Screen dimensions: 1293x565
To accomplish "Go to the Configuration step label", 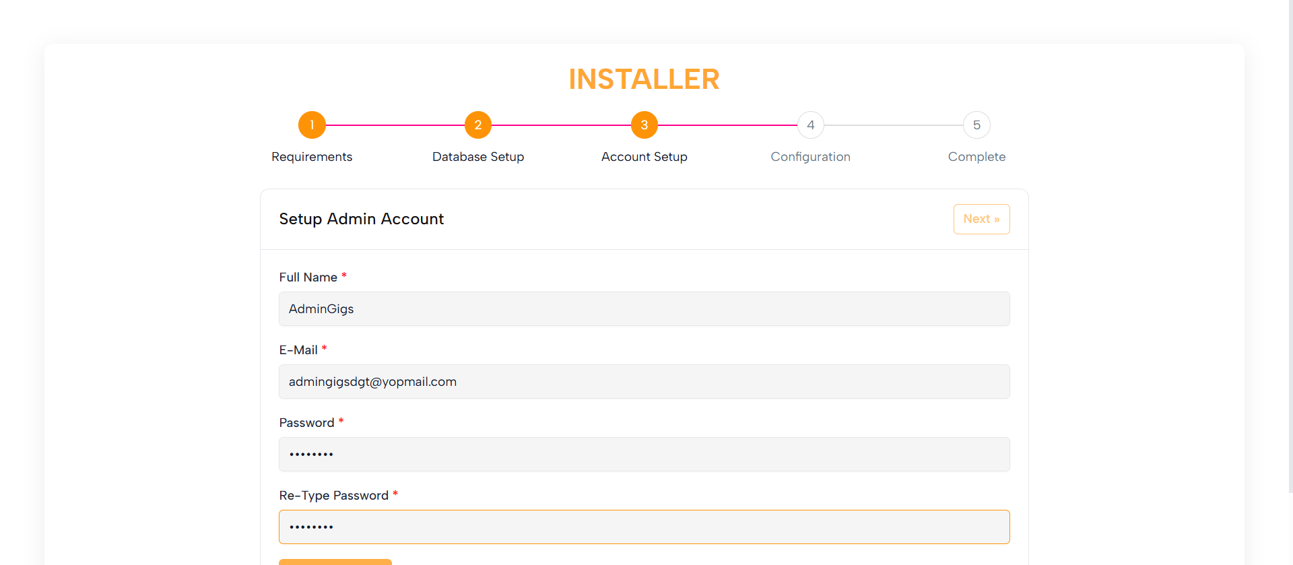I will [x=810, y=157].
